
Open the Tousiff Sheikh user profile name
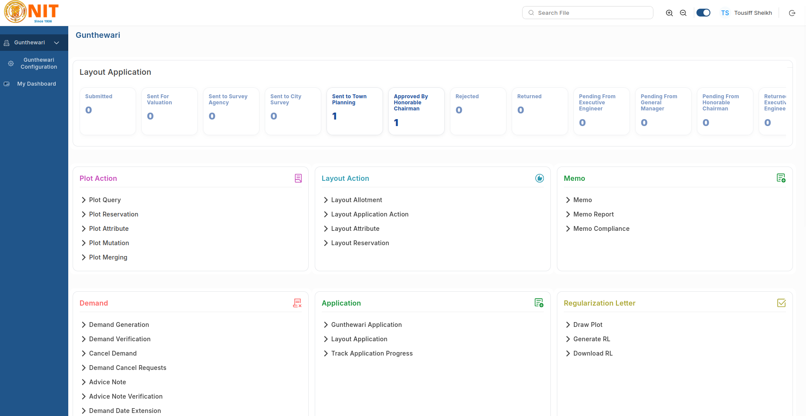click(x=753, y=13)
